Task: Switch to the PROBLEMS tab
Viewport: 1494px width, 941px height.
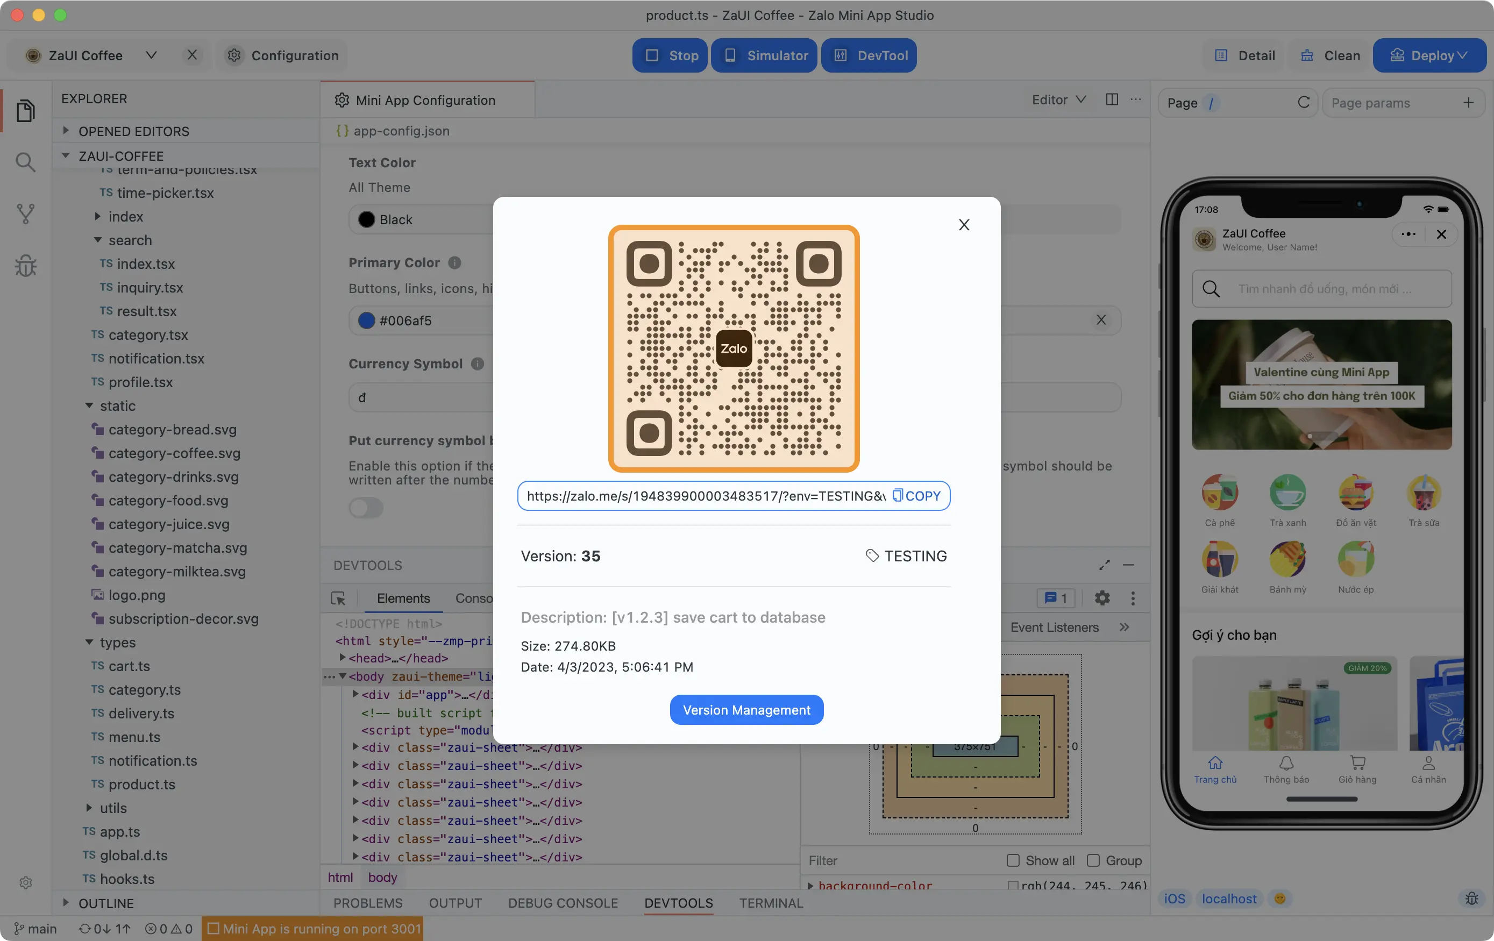Action: 367,902
